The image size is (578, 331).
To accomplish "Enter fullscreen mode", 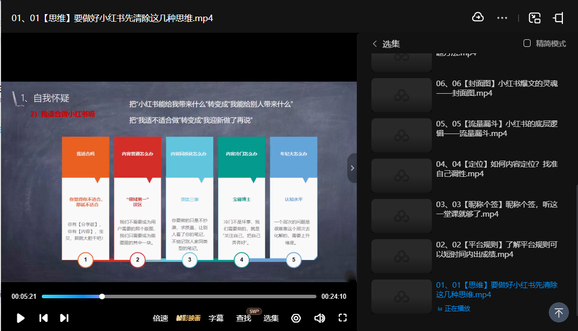I will pos(343,318).
